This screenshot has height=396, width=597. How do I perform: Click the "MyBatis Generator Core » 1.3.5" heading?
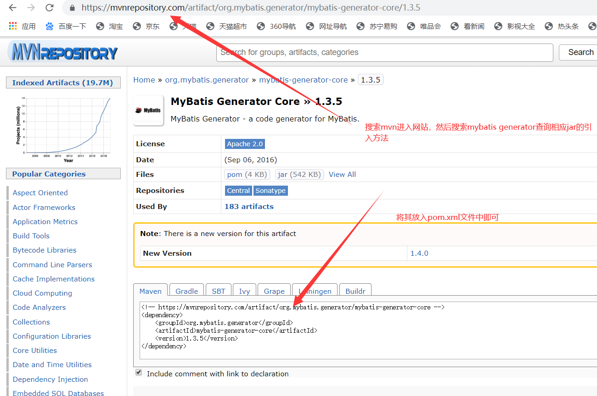point(256,102)
